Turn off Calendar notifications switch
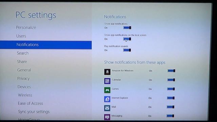Viewport: 217px width, 122px height. coord(171,80)
